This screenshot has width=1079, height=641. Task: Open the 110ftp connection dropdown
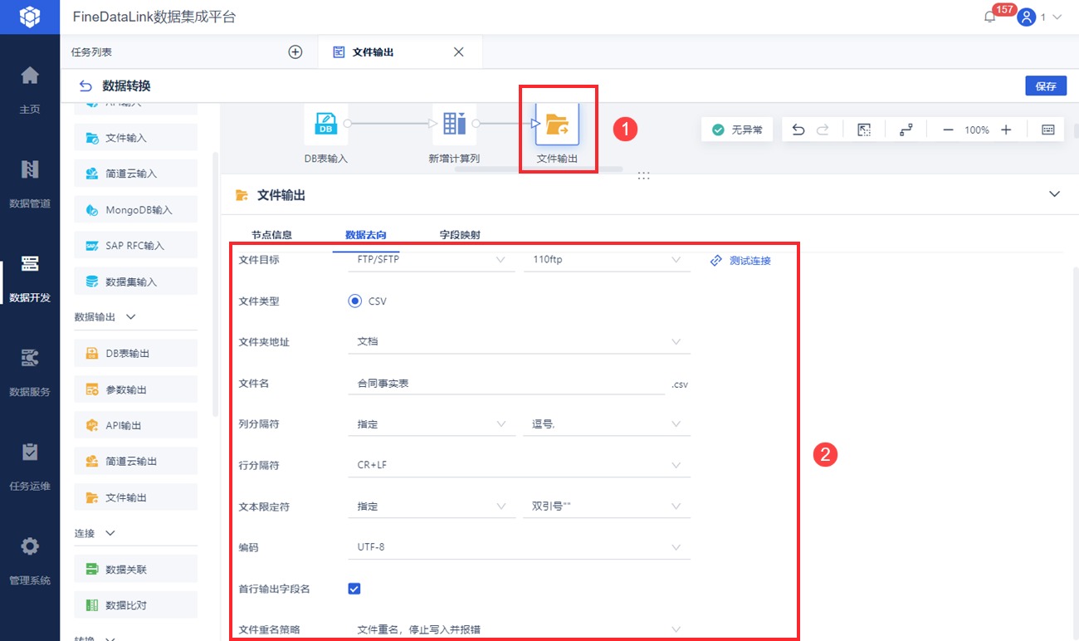[x=607, y=260]
